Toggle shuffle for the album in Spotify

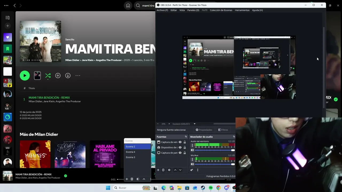point(48,75)
